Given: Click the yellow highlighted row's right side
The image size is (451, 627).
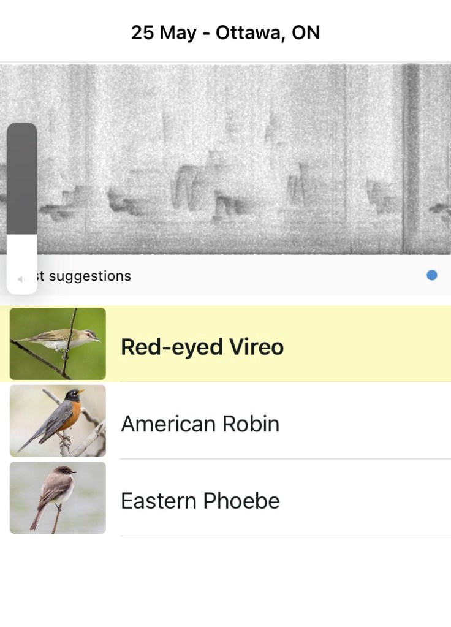Looking at the screenshot, I should coord(380,344).
